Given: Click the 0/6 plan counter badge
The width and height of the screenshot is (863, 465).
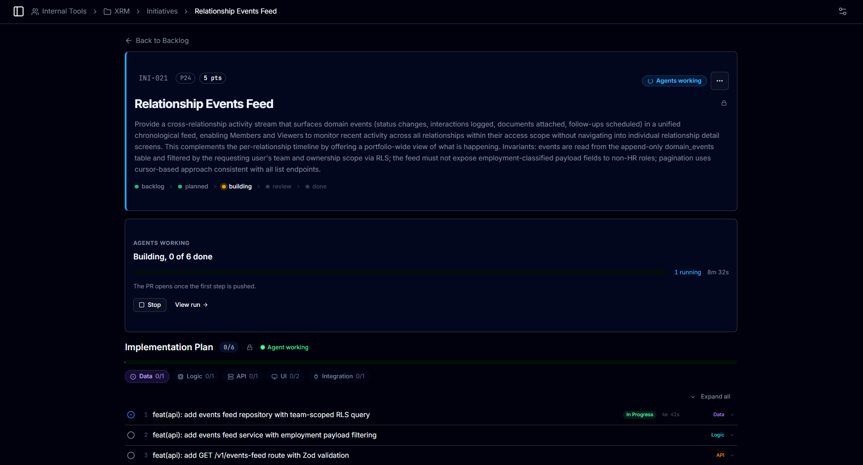Looking at the screenshot, I should point(229,348).
